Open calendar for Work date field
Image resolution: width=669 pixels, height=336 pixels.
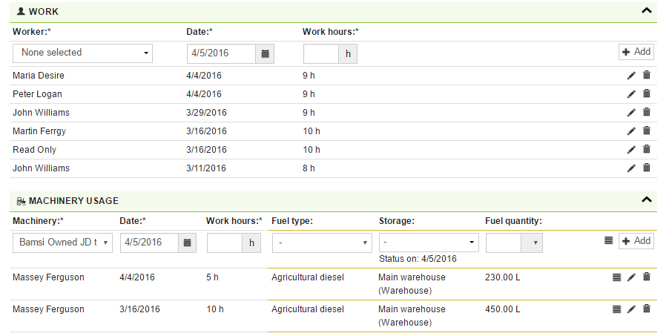pos(266,53)
